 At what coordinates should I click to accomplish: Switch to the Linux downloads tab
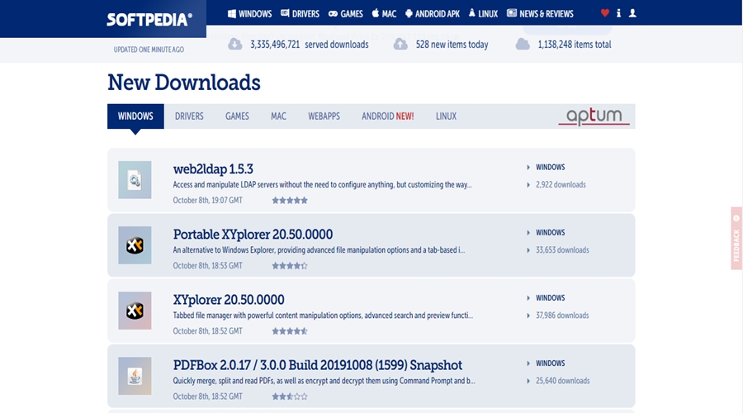[x=446, y=116]
